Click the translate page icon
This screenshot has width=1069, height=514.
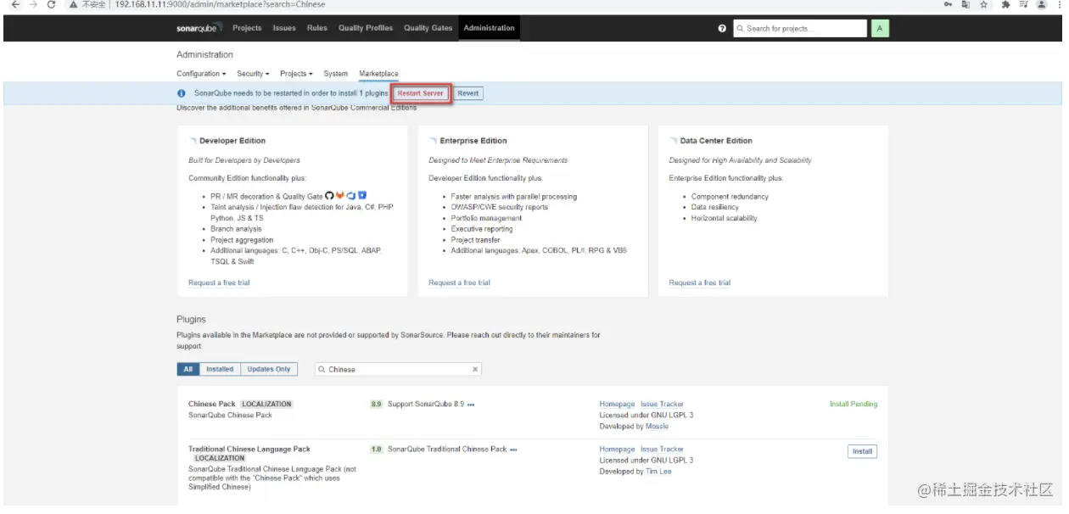(x=966, y=4)
